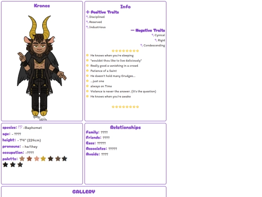Image resolution: width=262 pixels, height=197 pixels.
Task: Click the sparkle icon beside Condescending
Action: pyautogui.click(x=142, y=45)
